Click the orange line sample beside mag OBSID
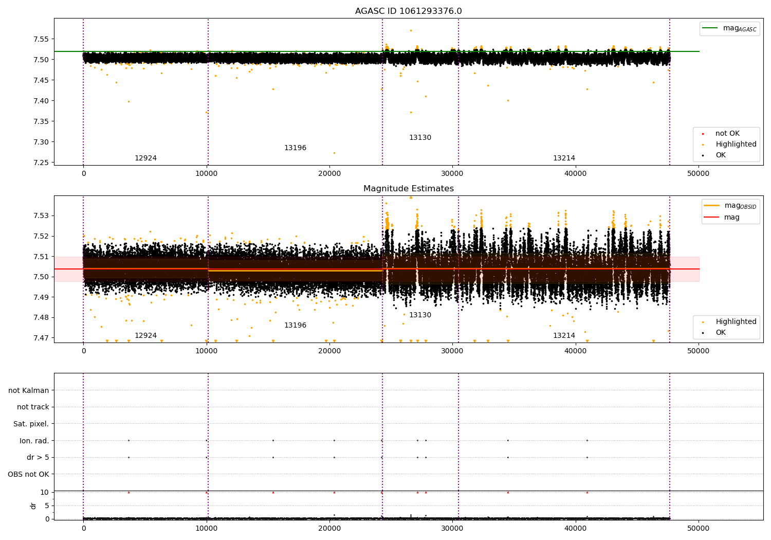Screen dimensions: 771x540 (x=711, y=206)
